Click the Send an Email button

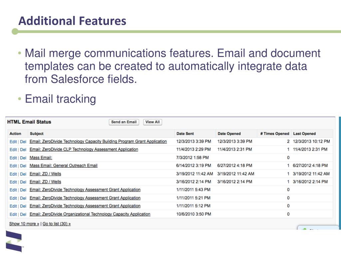[x=124, y=122]
